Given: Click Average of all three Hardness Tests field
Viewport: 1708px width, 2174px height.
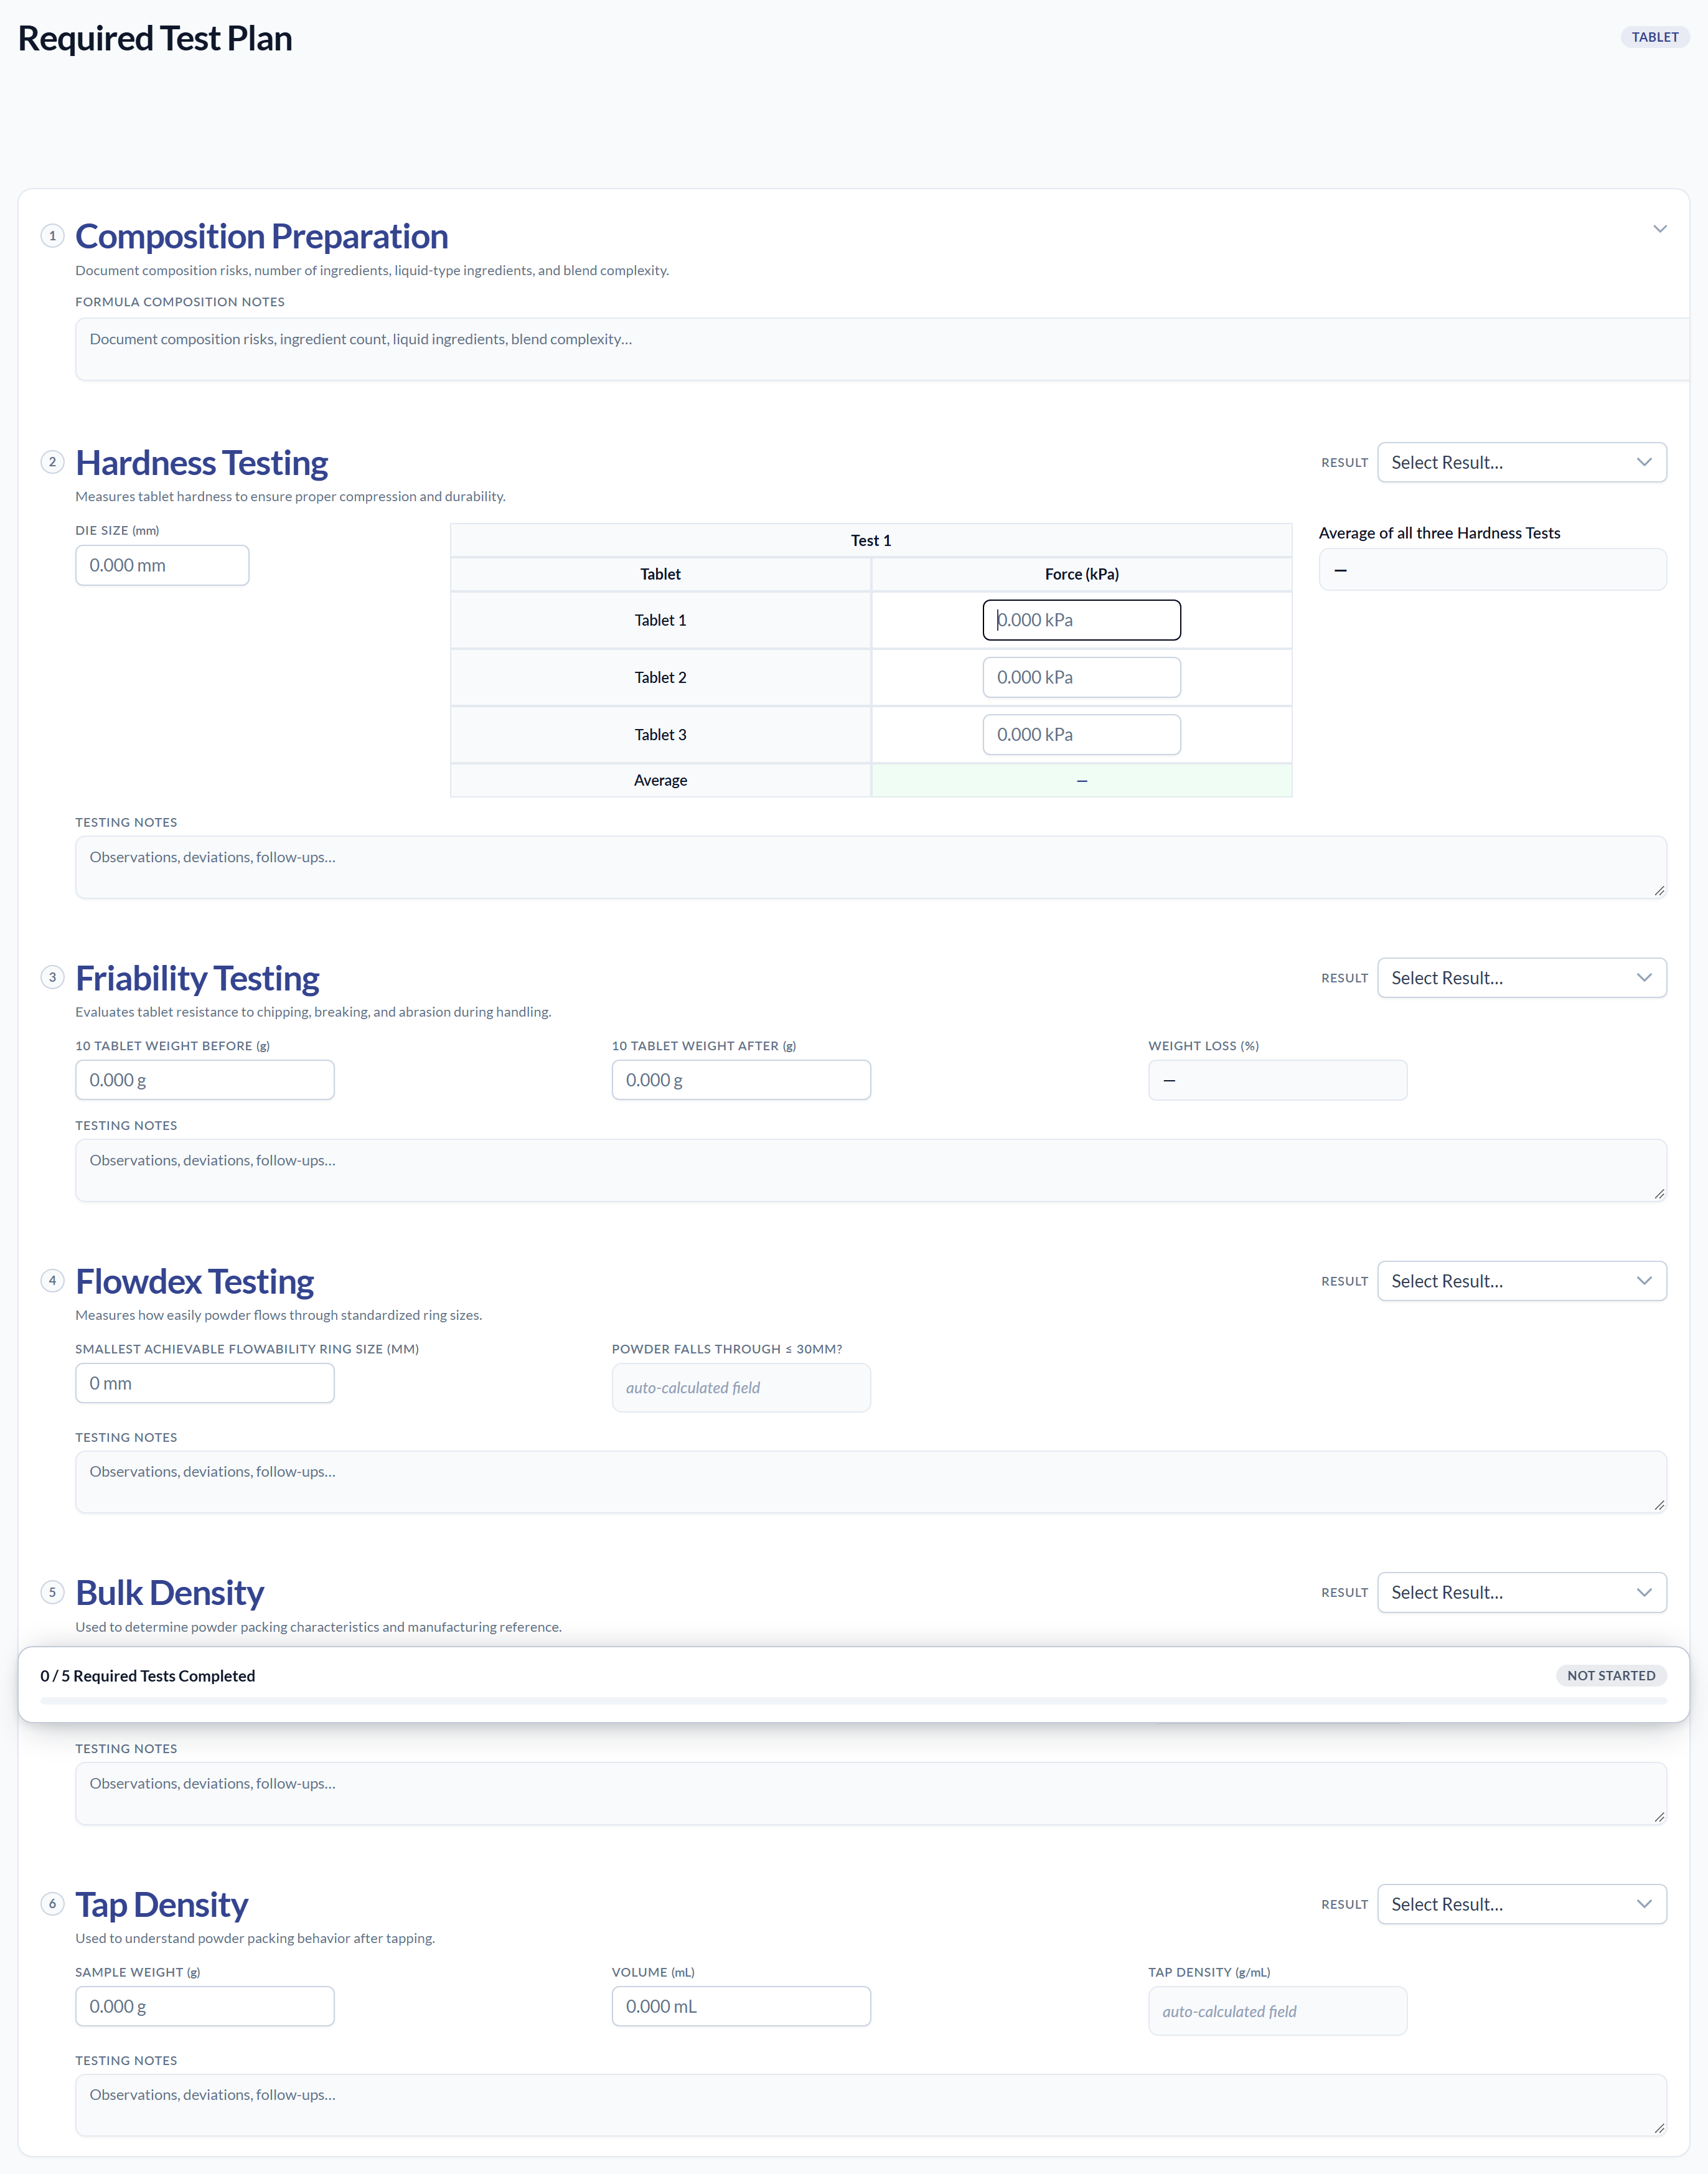Looking at the screenshot, I should (x=1492, y=569).
